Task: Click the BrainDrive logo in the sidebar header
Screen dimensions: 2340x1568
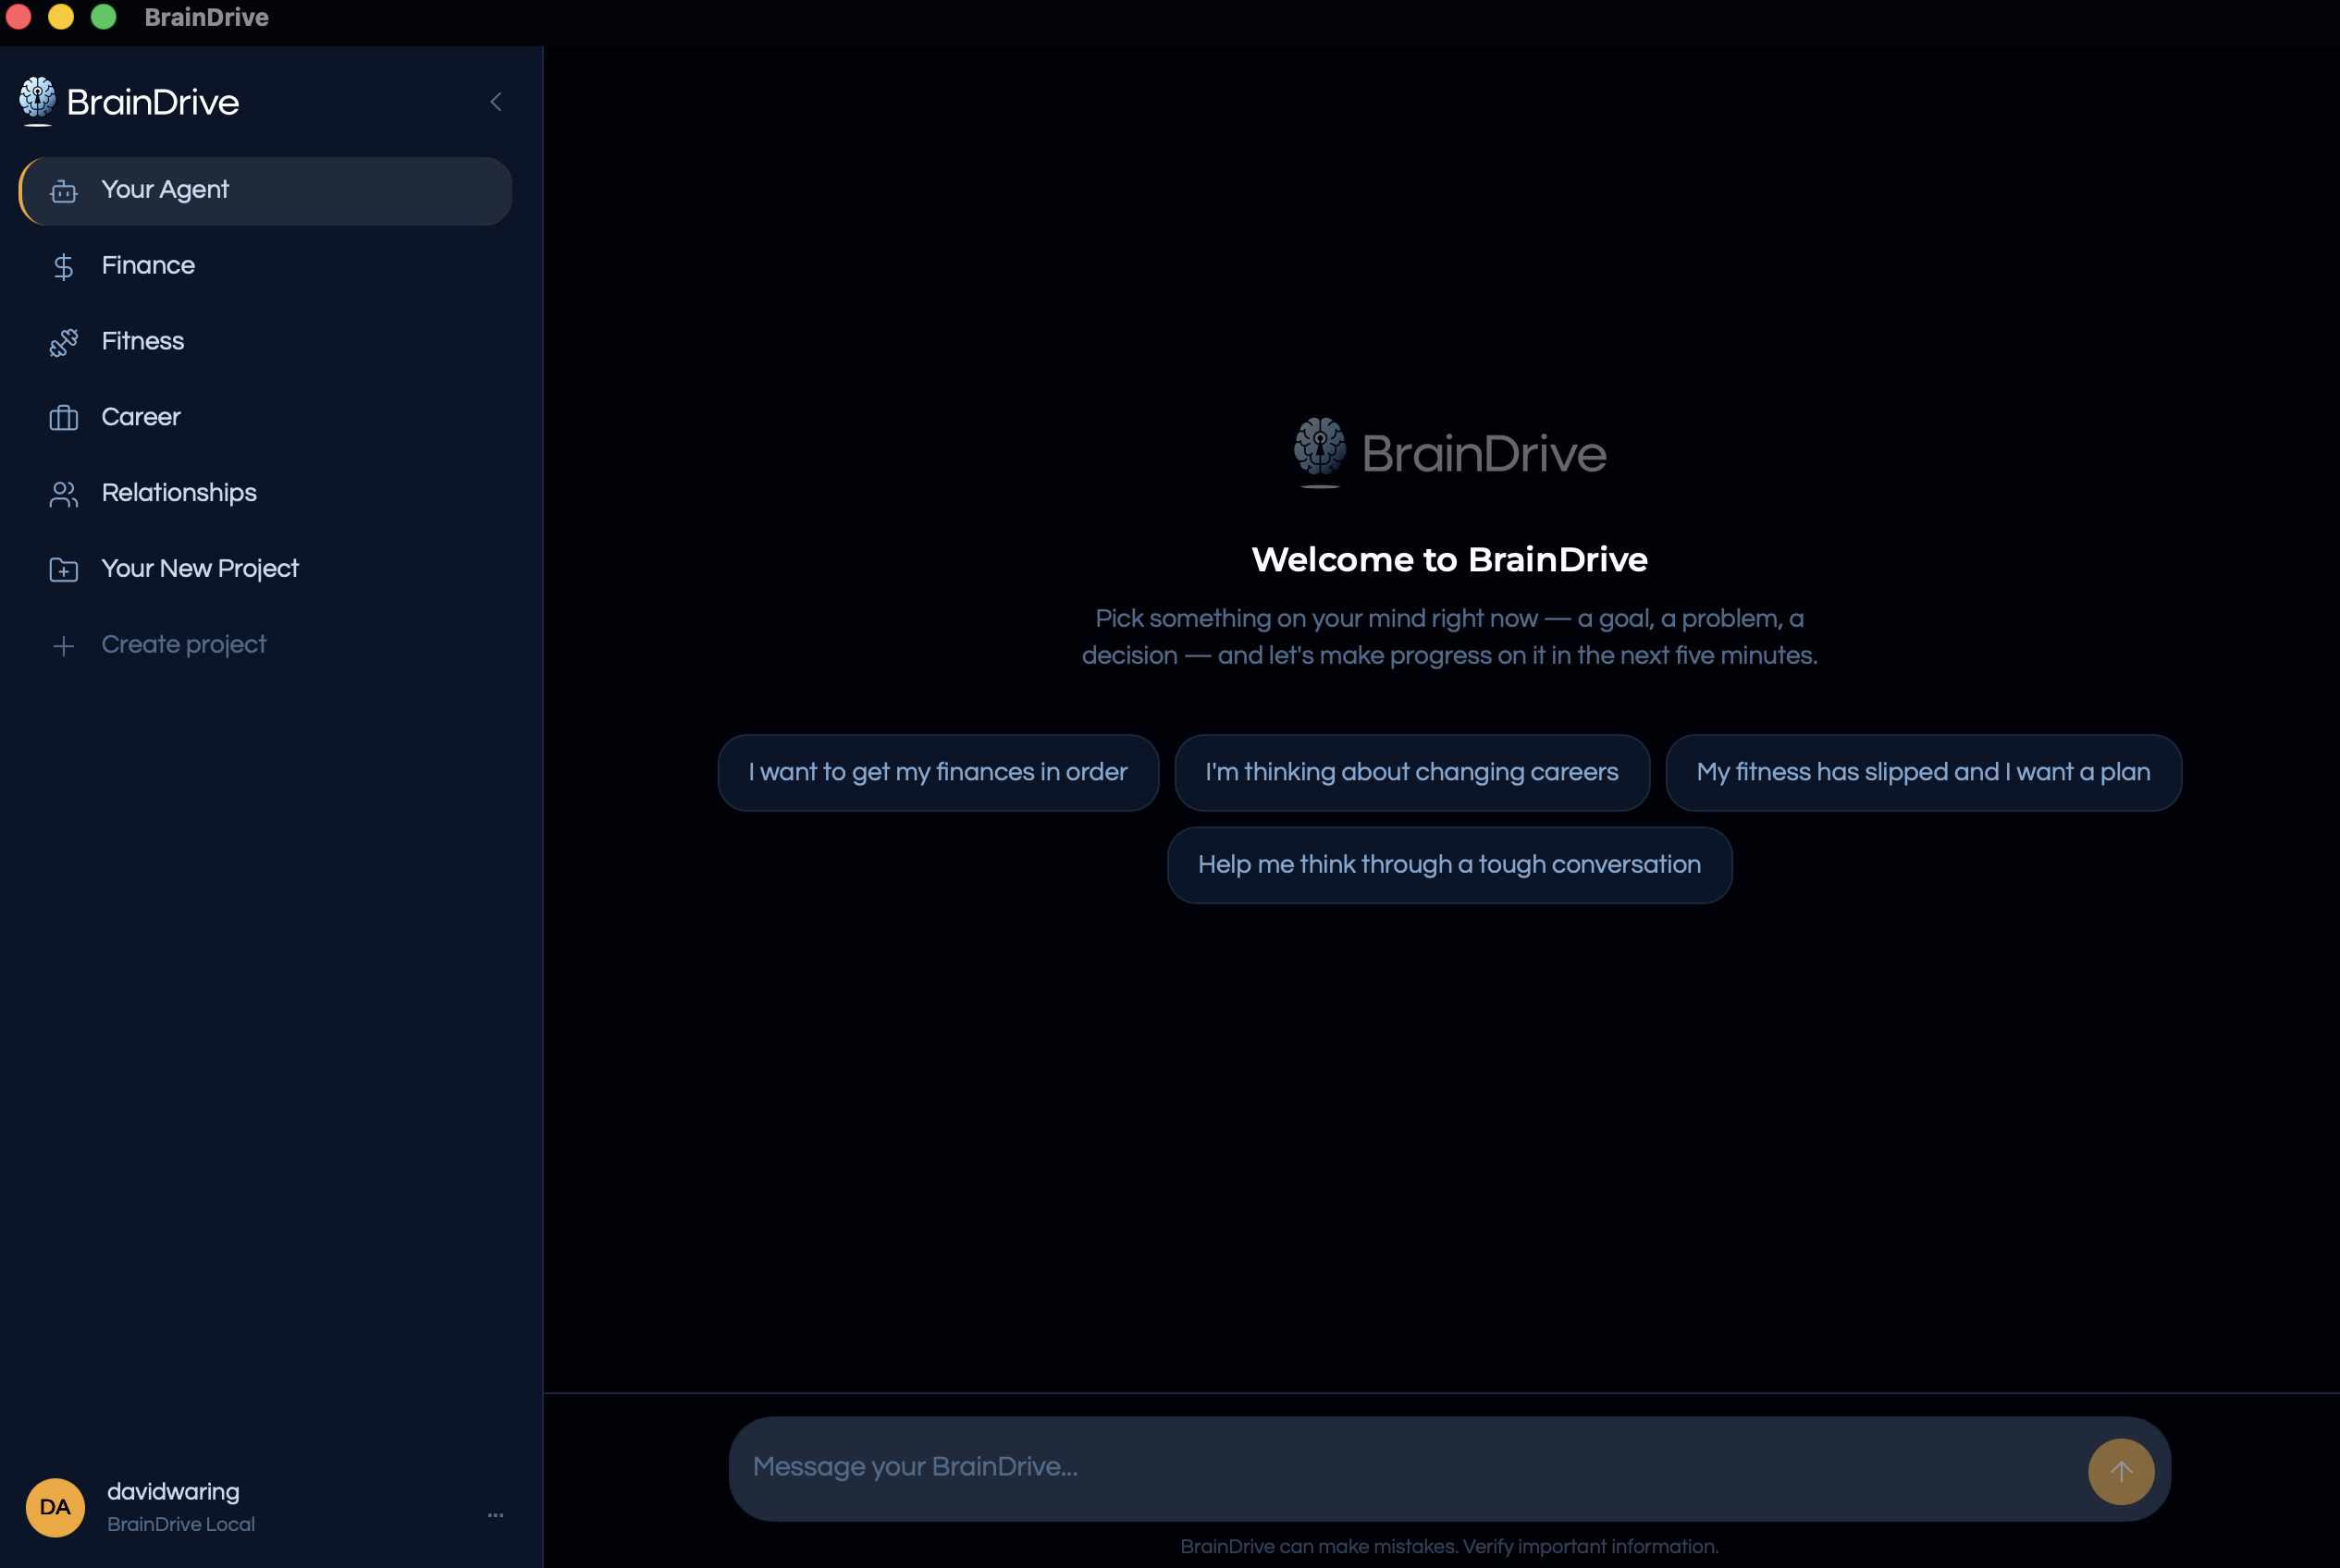Action: pos(129,102)
